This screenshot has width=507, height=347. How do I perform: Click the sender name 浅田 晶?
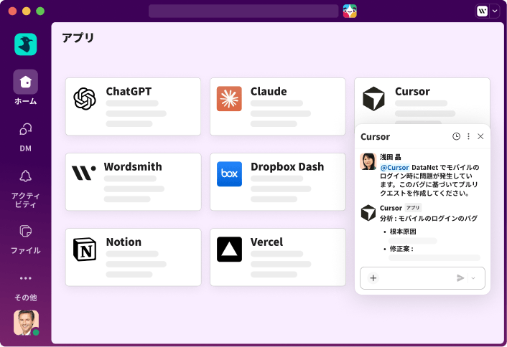tap(390, 157)
